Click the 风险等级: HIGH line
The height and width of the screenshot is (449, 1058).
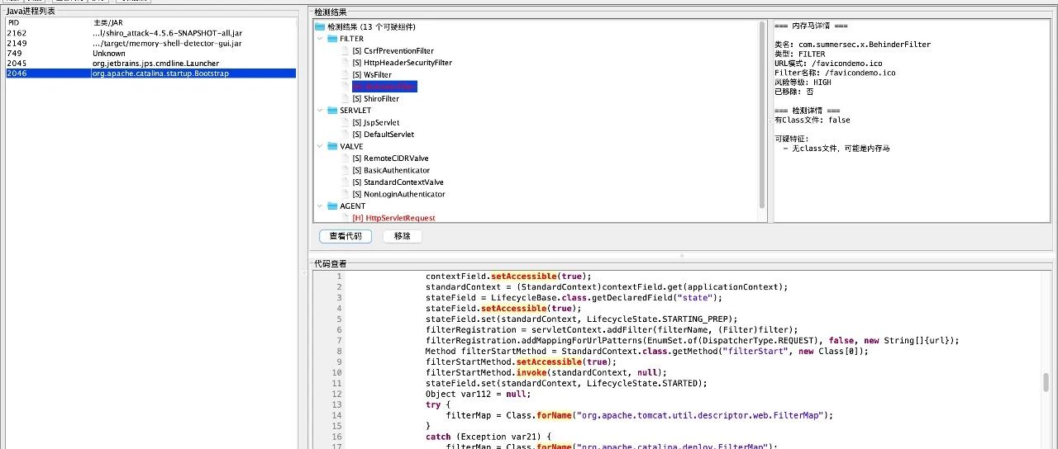803,83
